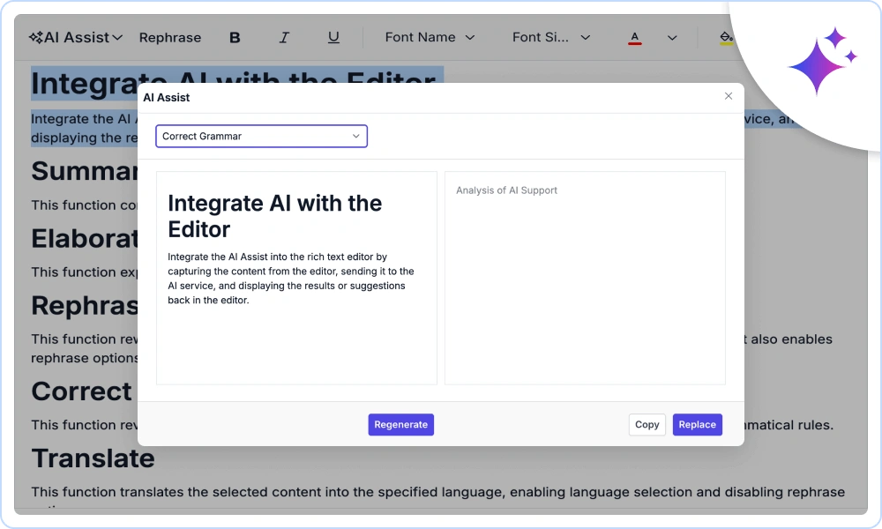
Task: Click the Replace button
Action: (x=697, y=424)
